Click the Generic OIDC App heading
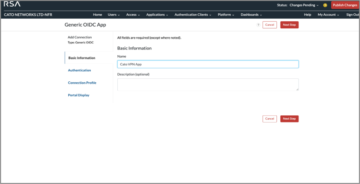The height and width of the screenshot is (184, 360). coord(85,25)
